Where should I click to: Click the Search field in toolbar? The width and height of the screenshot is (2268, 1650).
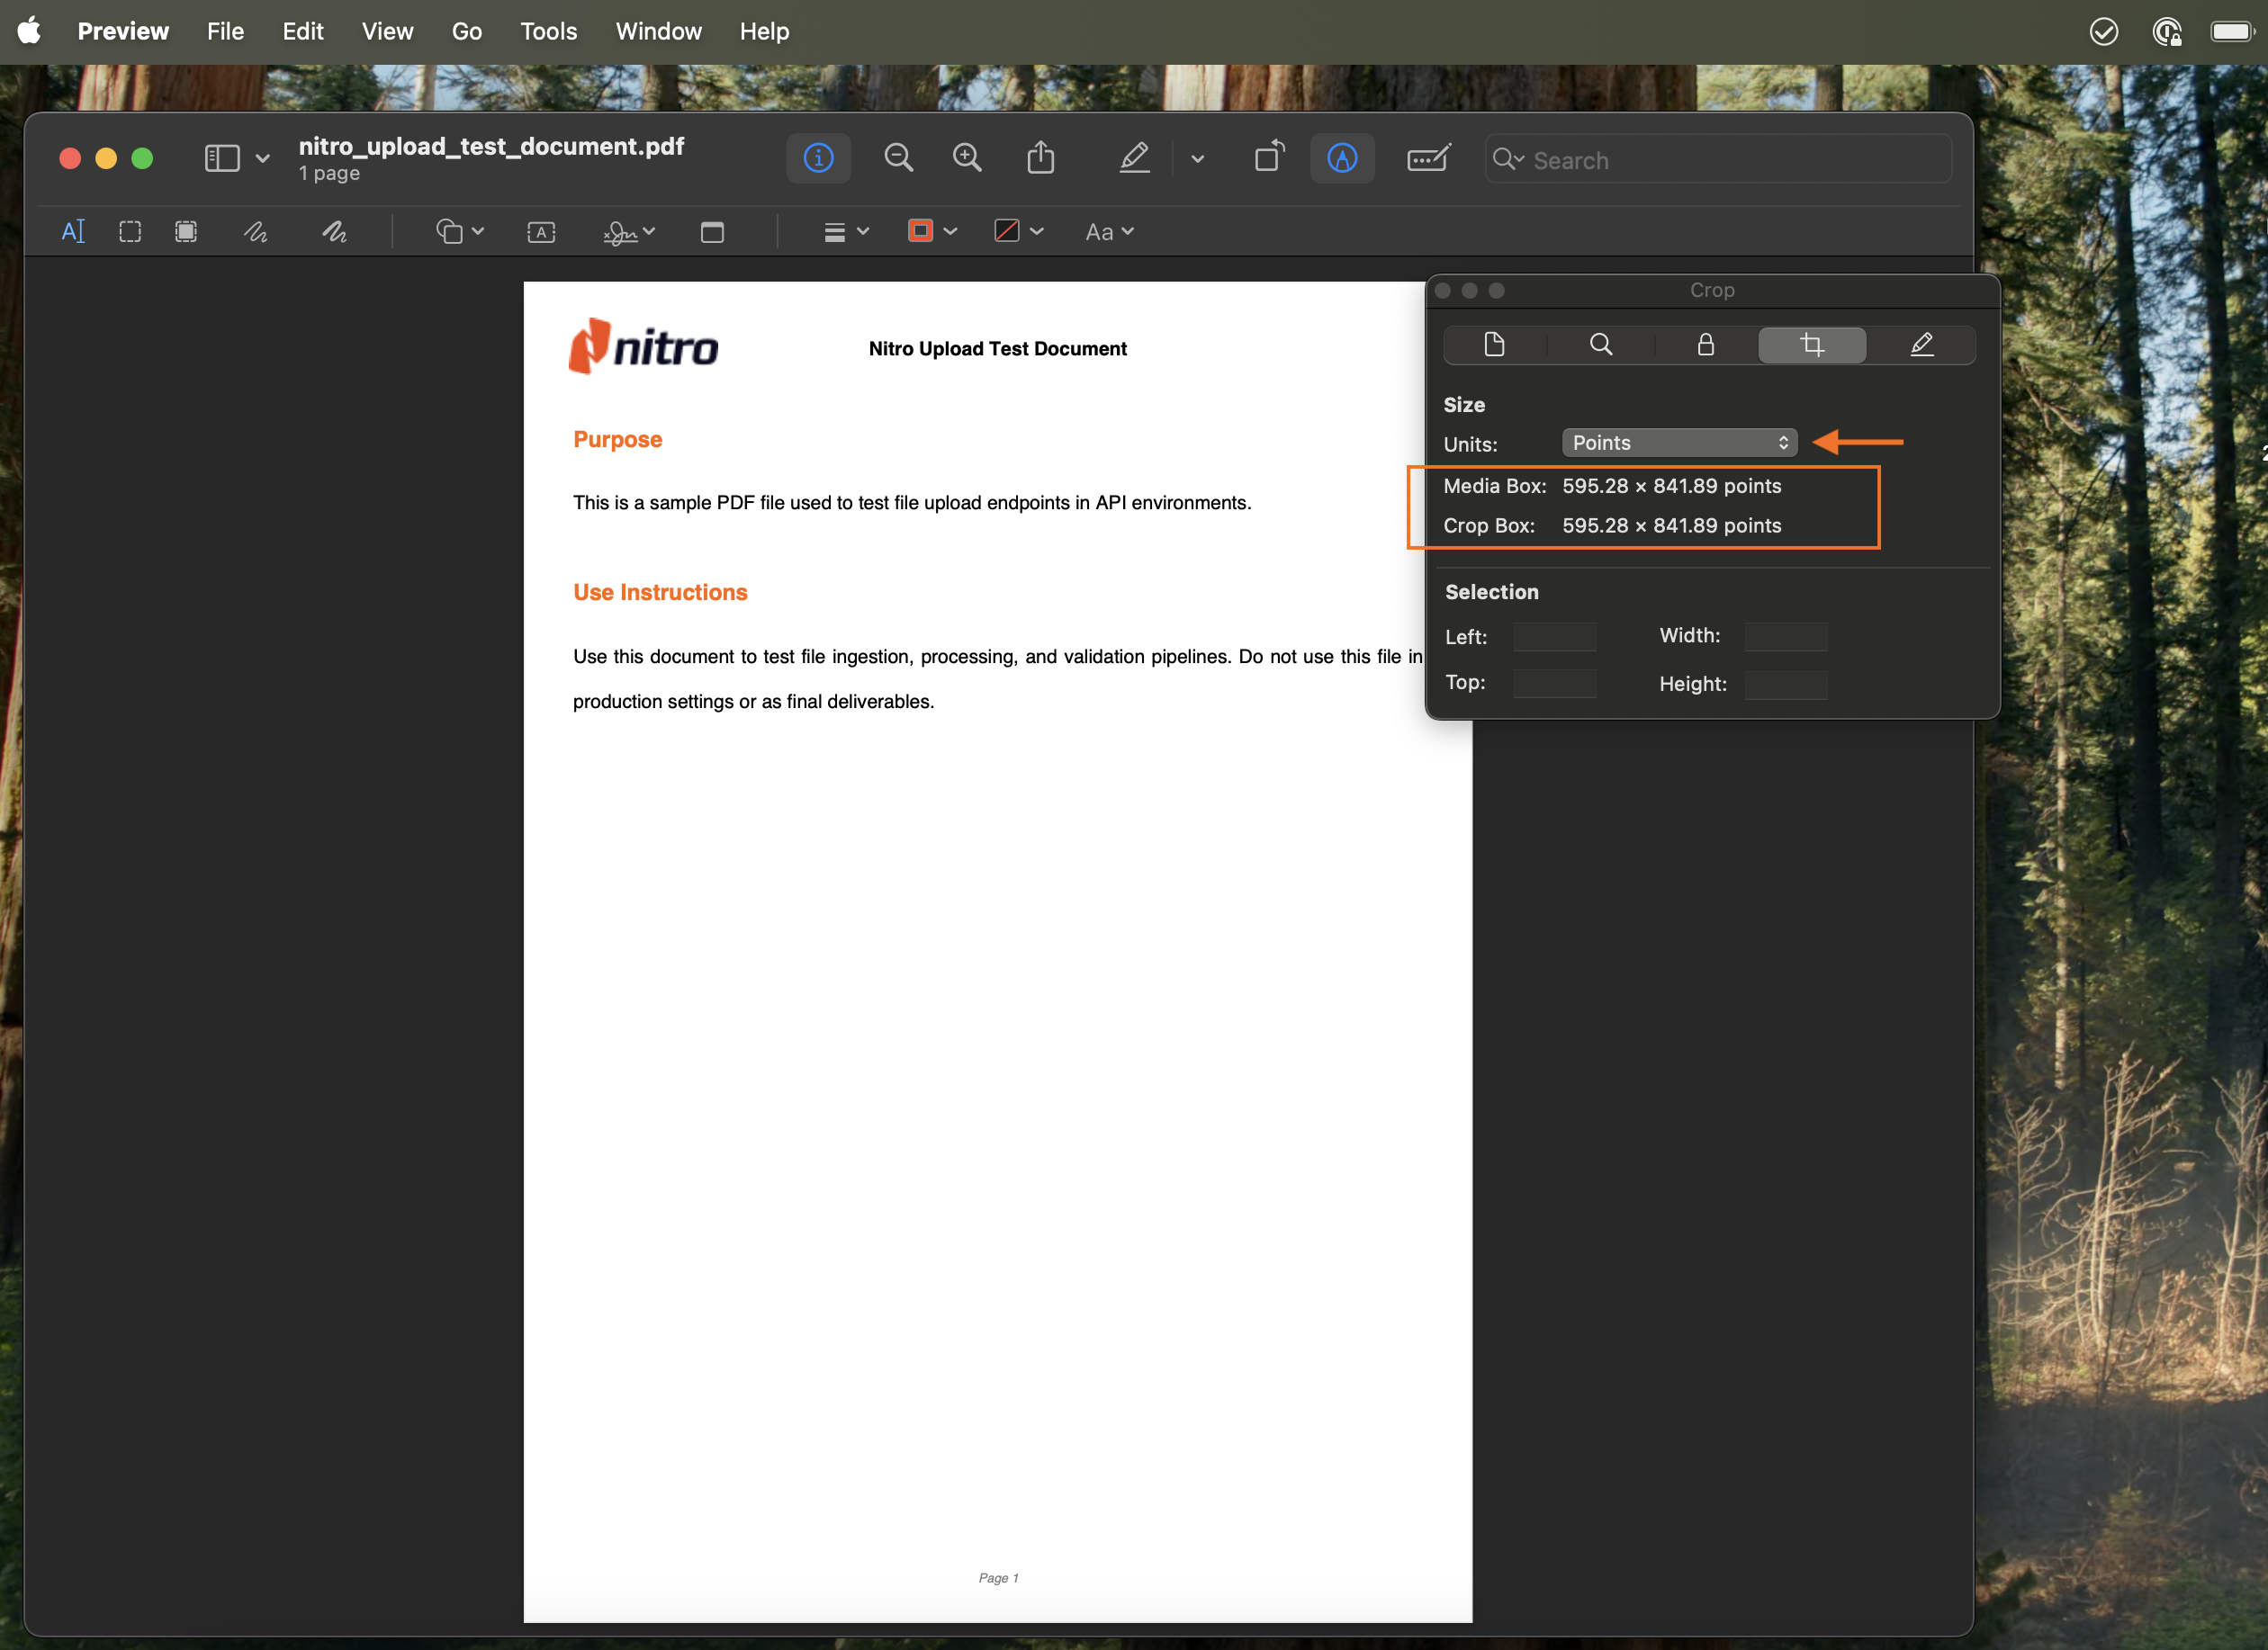click(x=1720, y=160)
